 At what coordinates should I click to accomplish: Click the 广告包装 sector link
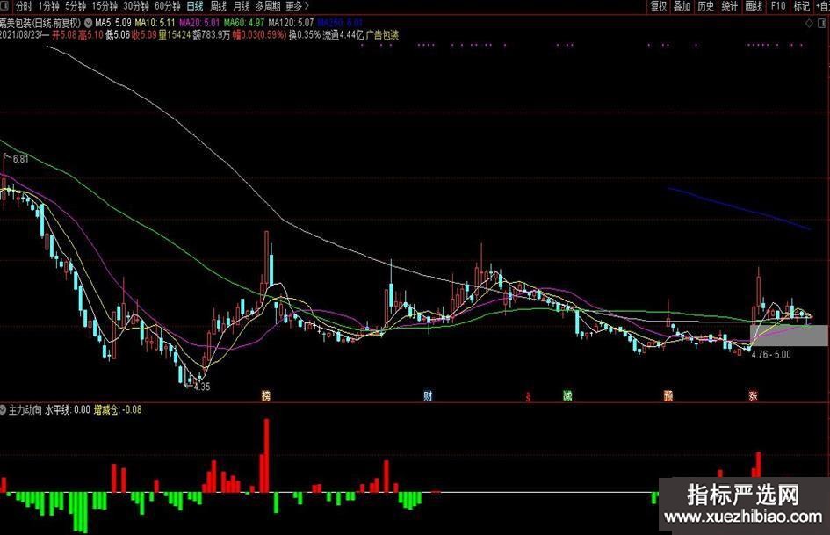pyautogui.click(x=382, y=35)
